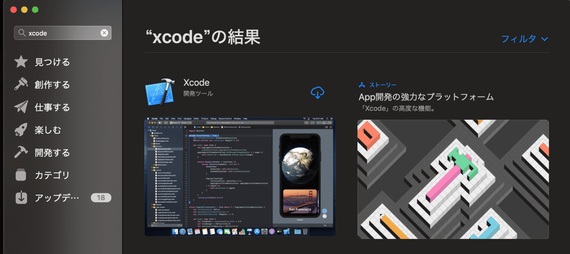Click the star icon for 見つける
Viewport: 570px width, 254px height.
point(21,62)
